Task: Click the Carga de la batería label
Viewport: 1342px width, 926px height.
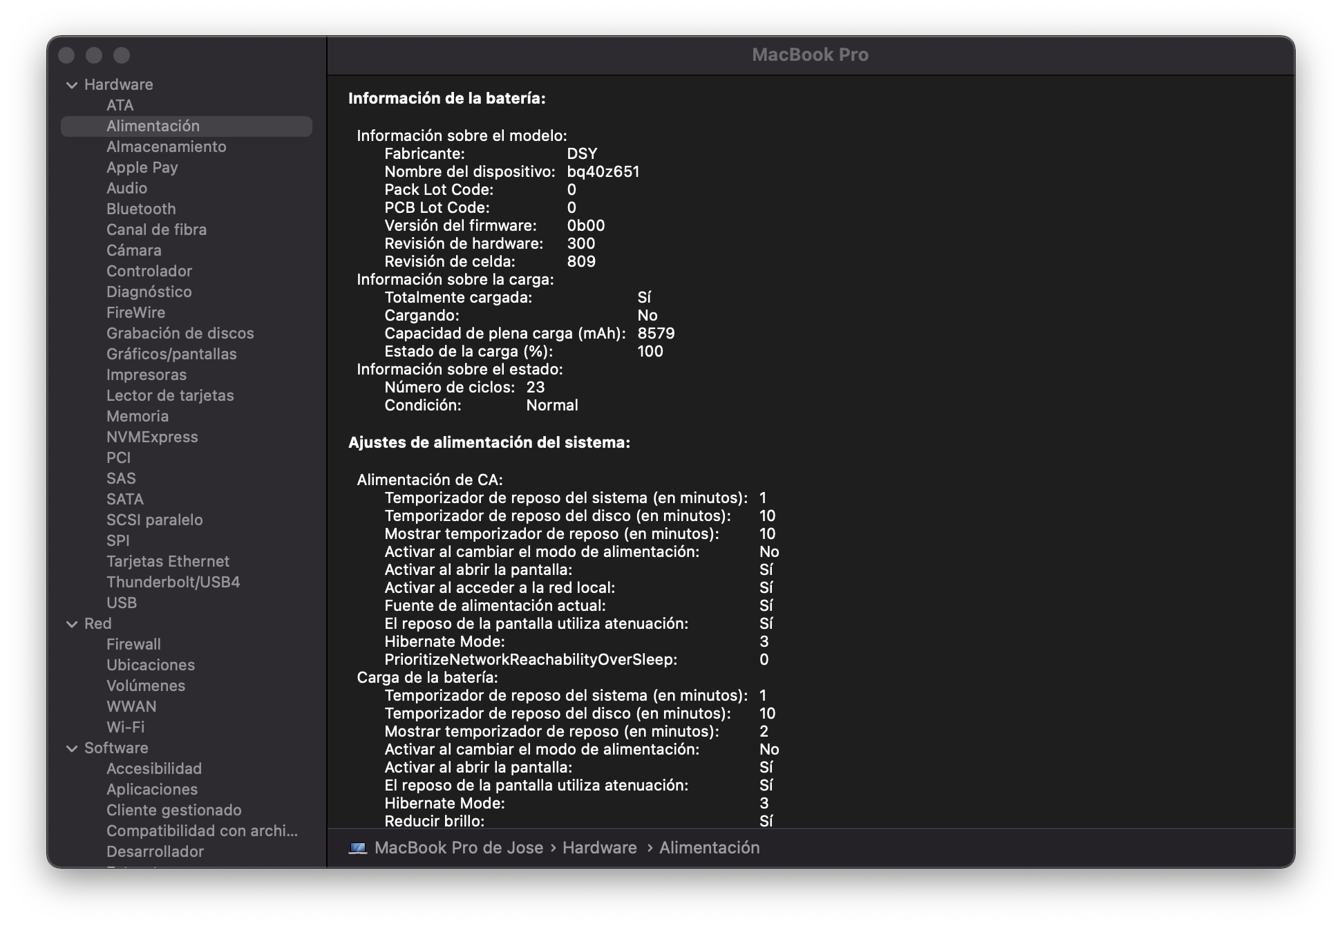Action: point(427,677)
